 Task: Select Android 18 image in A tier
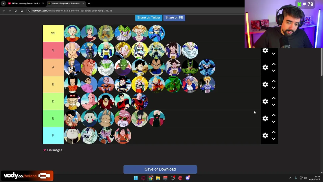pyautogui.click(x=72, y=67)
